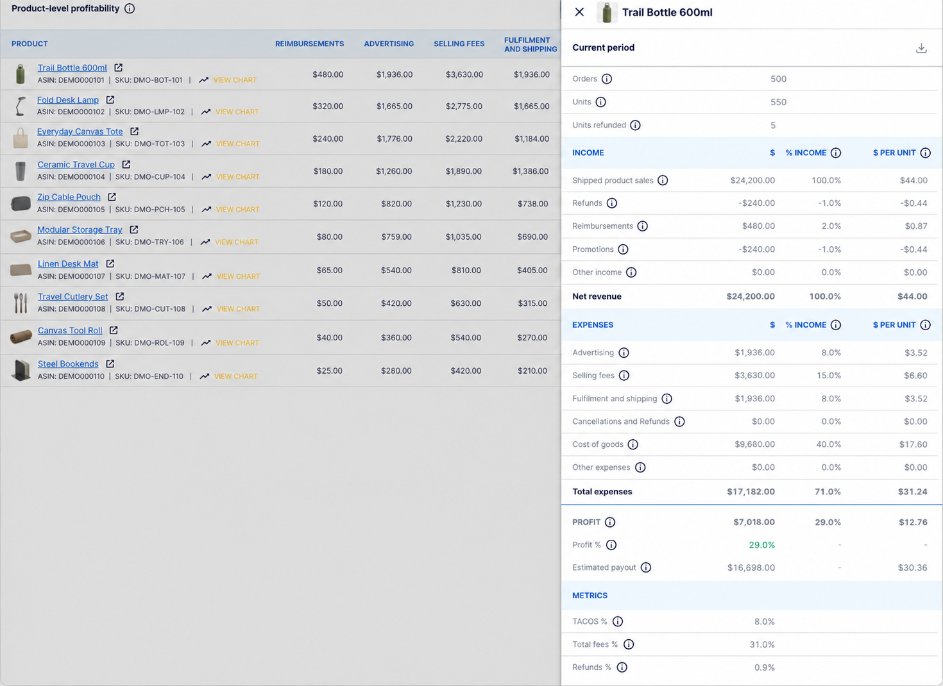Open the Linen Desk Mat product link
This screenshot has height=686, width=943.
pyautogui.click(x=68, y=264)
